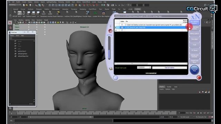
Task: Open the viewport Renderer menu
Action: coord(39,20)
